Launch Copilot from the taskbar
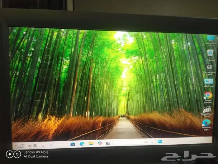218x164 pixels. pos(100,143)
